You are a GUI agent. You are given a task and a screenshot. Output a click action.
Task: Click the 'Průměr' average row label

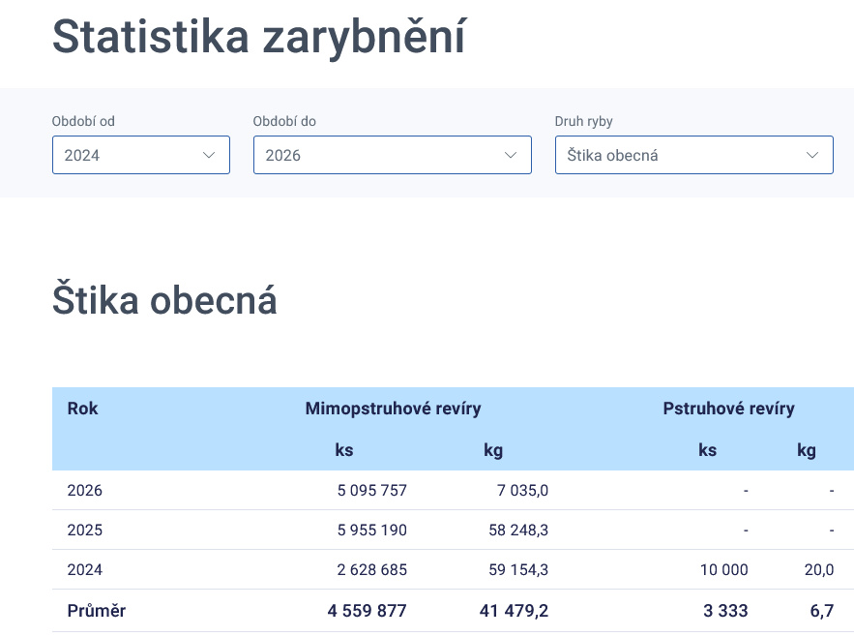point(97,610)
